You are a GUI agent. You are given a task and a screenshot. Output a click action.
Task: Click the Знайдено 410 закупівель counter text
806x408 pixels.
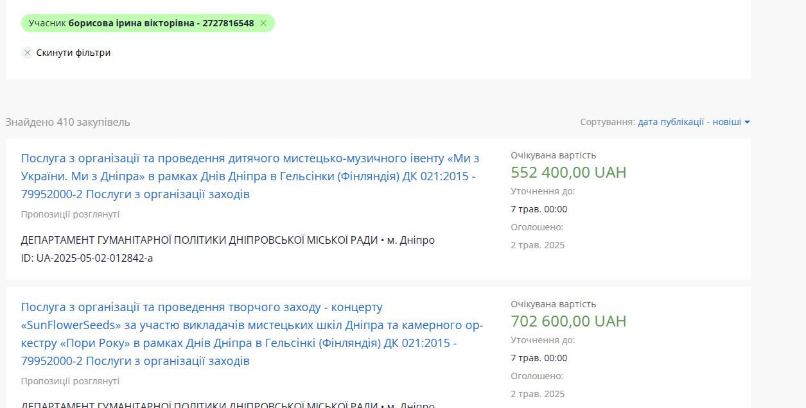67,122
